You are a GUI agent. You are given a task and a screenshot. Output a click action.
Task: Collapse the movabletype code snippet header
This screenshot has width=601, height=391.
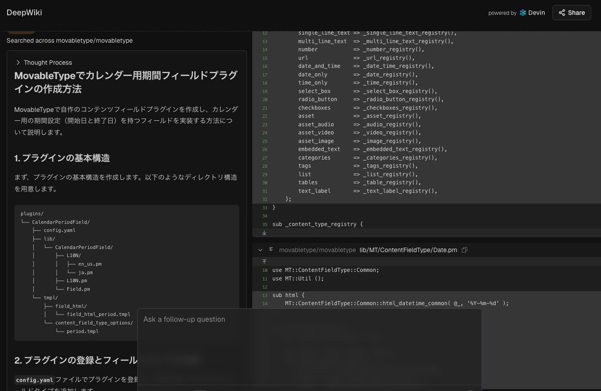(259, 250)
